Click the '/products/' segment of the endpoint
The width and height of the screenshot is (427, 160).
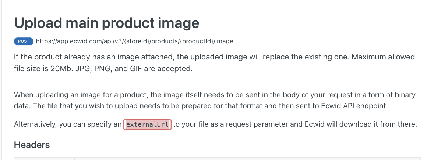coord(165,41)
